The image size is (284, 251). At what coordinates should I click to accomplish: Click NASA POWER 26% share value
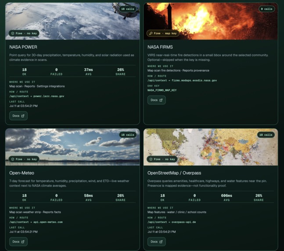coord(120,70)
